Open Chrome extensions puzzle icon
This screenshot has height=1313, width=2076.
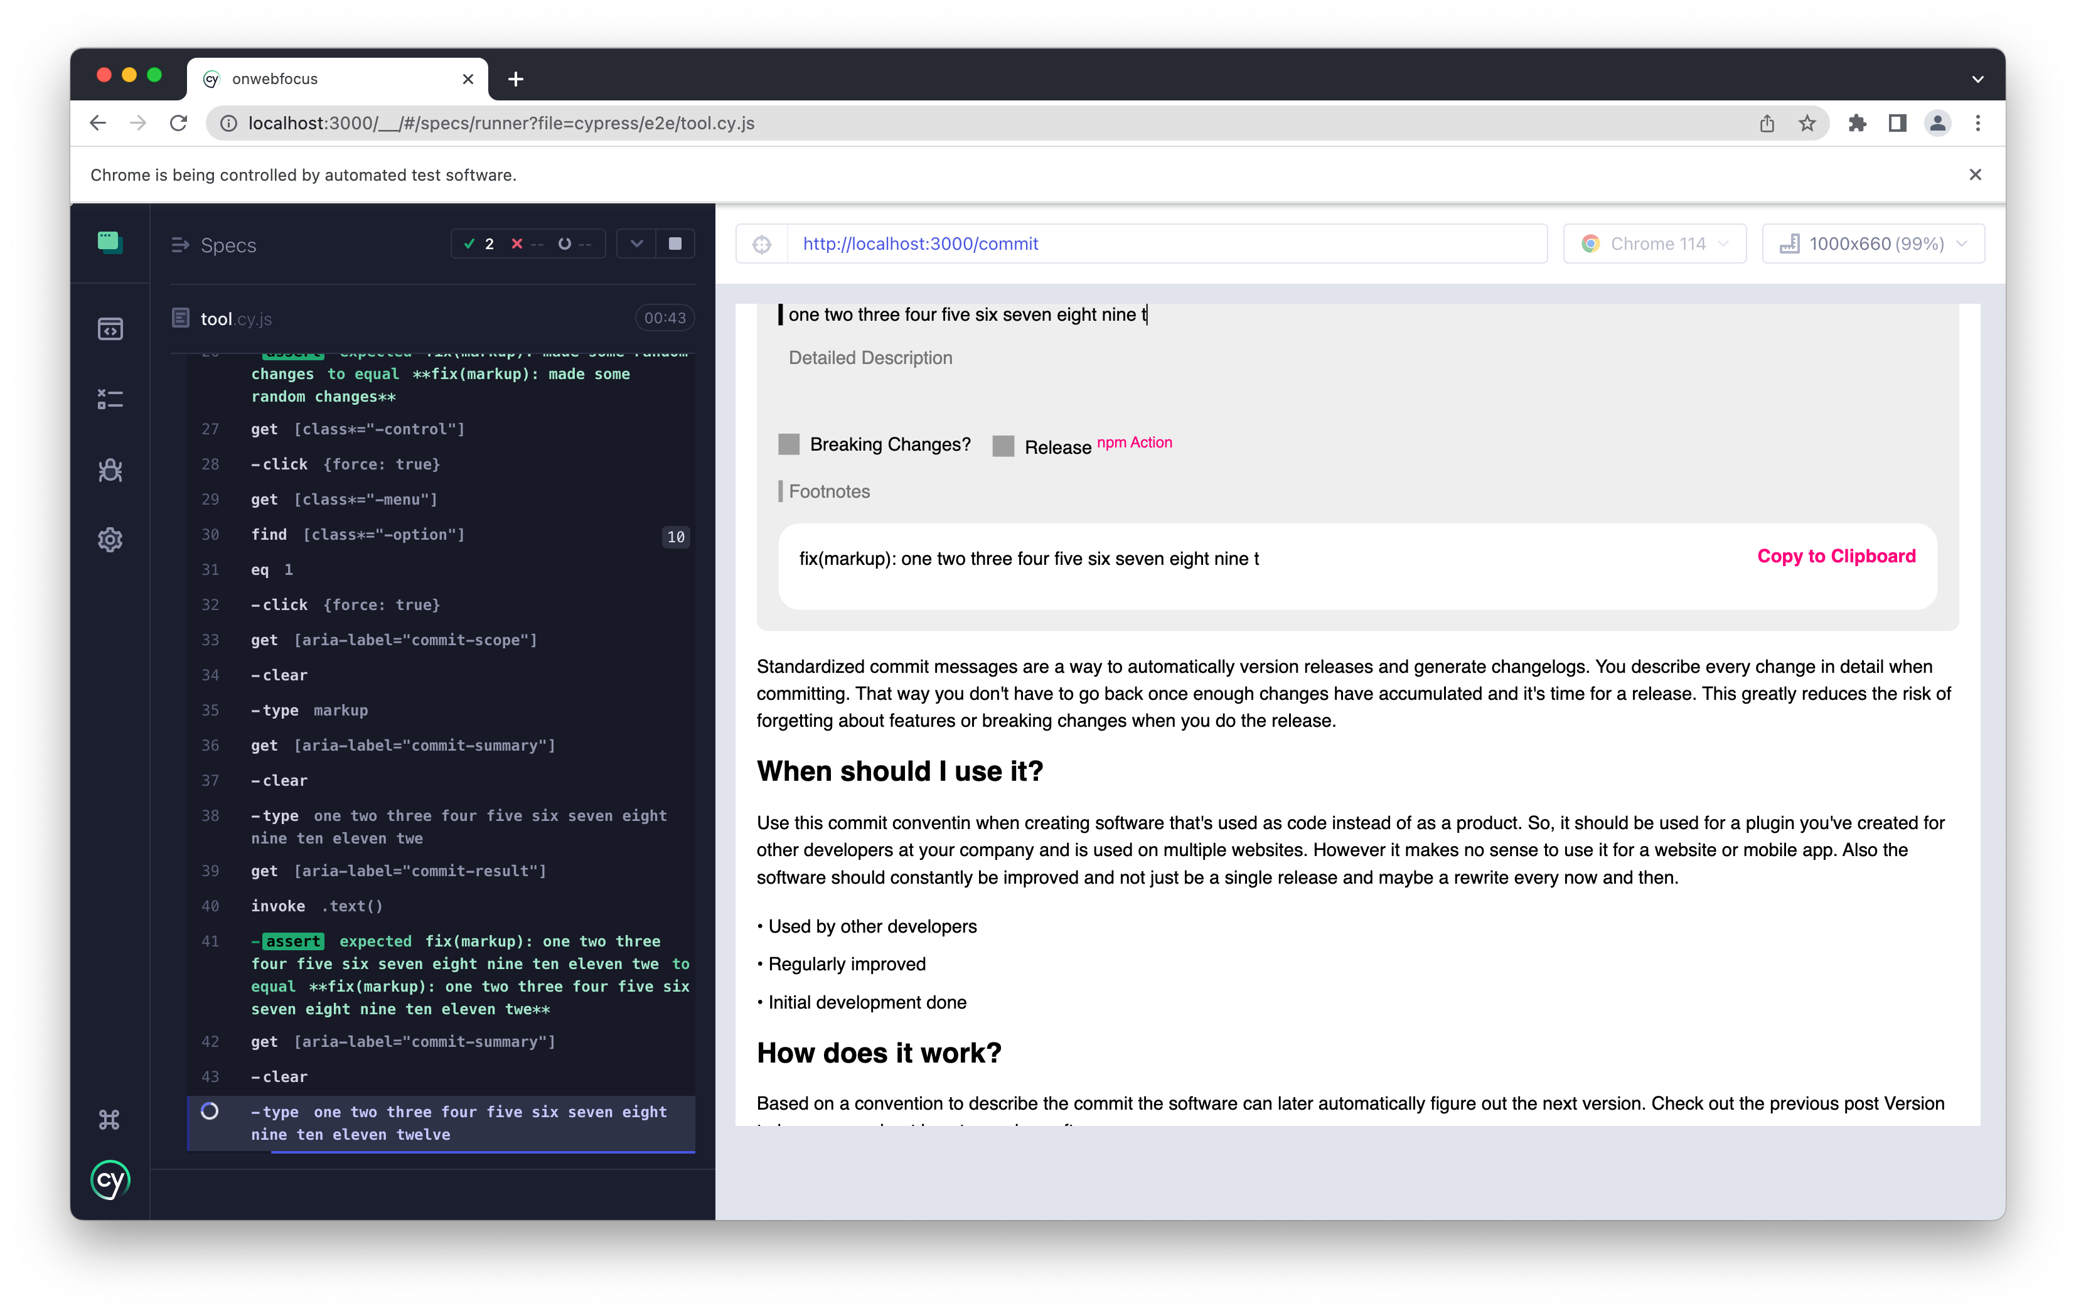coord(1856,122)
